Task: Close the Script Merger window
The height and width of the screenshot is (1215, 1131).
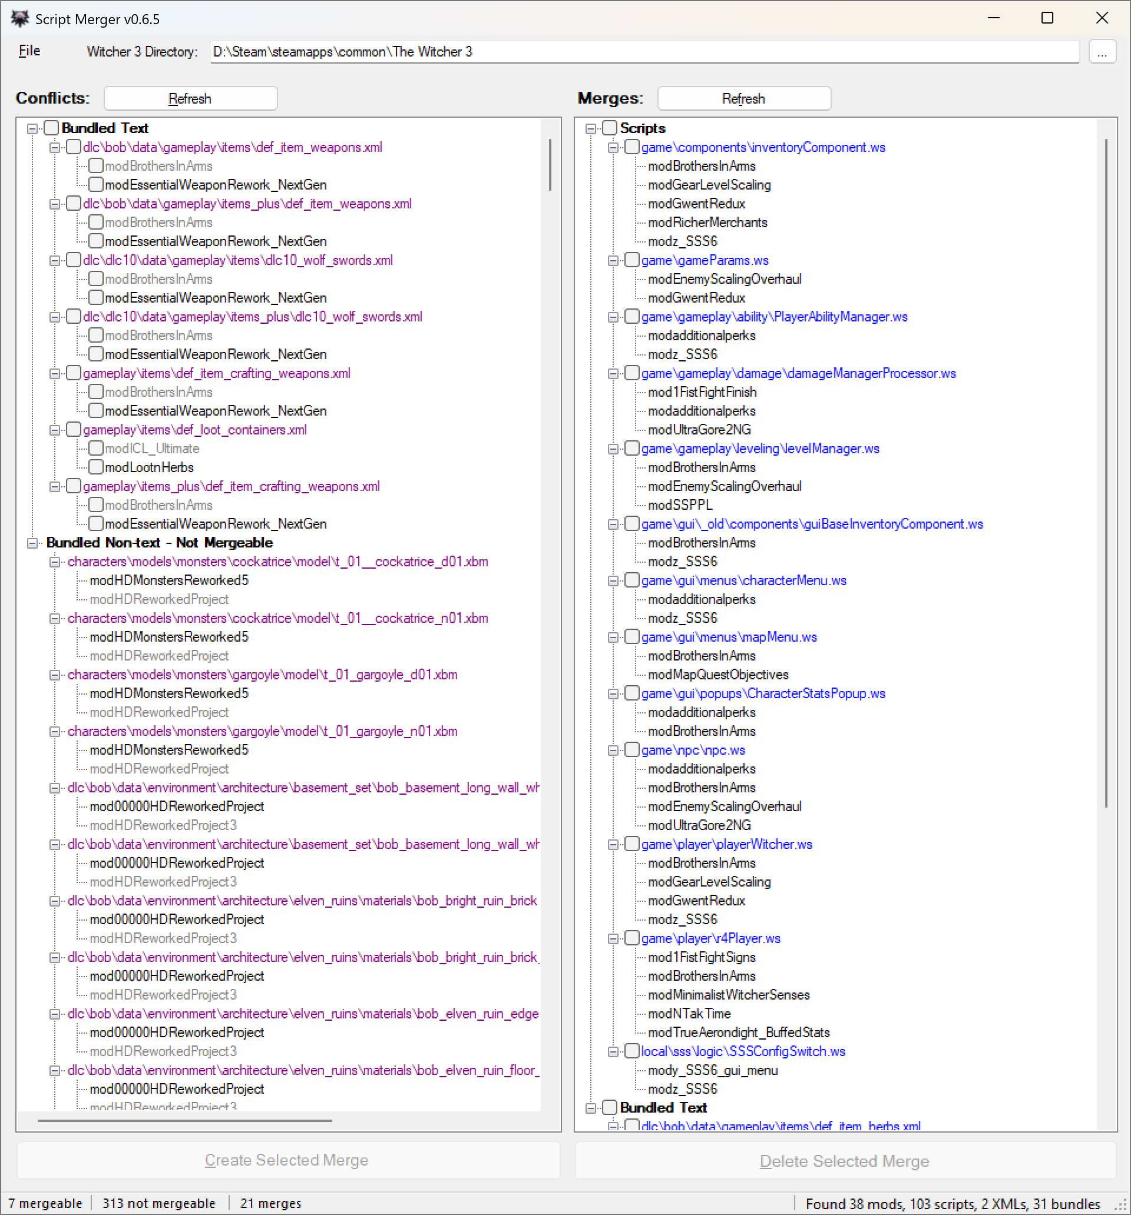Action: [x=1102, y=18]
